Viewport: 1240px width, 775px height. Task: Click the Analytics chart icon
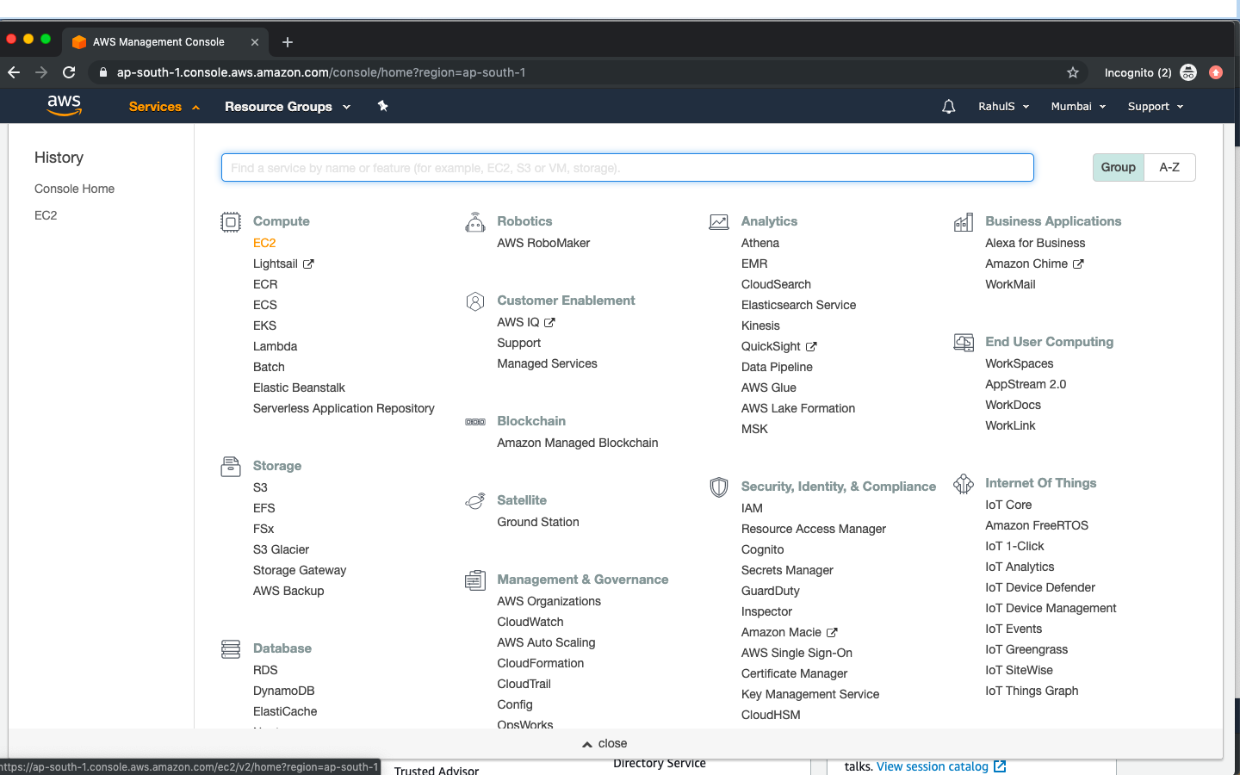[719, 221]
